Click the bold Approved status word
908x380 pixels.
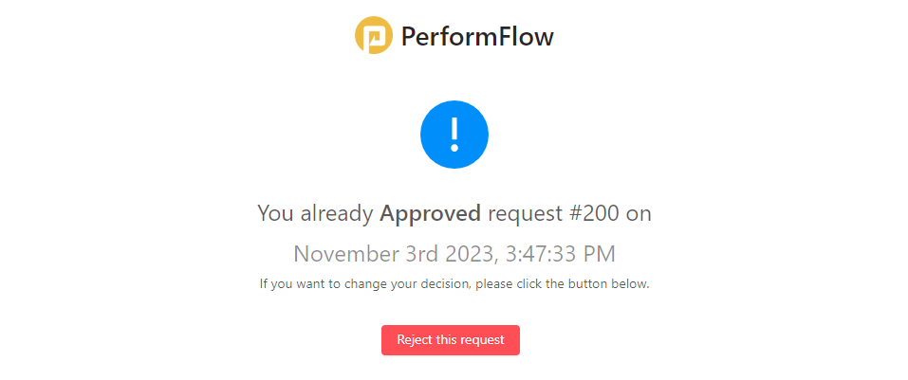tap(430, 213)
